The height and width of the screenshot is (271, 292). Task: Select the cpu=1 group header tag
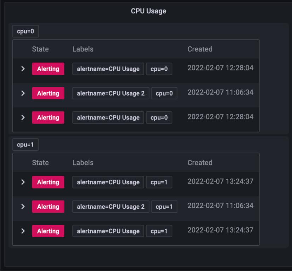(25, 144)
